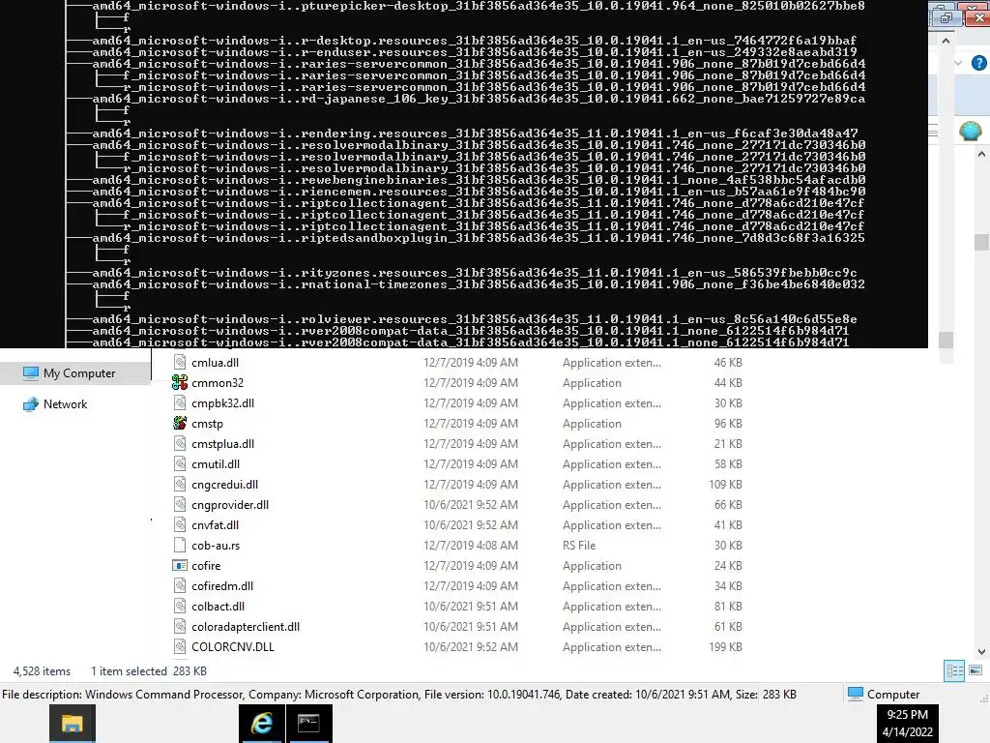Screen dimensions: 990x743
Task: Select the cmmon32 application icon
Action: point(179,382)
